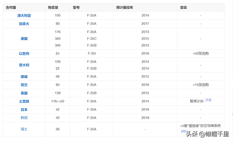Open the 挪威 country link
The width and height of the screenshot is (233, 141).
(x=24, y=77)
